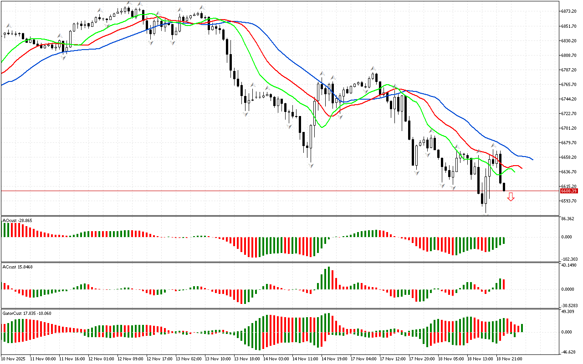Click the 10 Nov 2025 date label
Screen dimensions: 583x364
coord(14,359)
